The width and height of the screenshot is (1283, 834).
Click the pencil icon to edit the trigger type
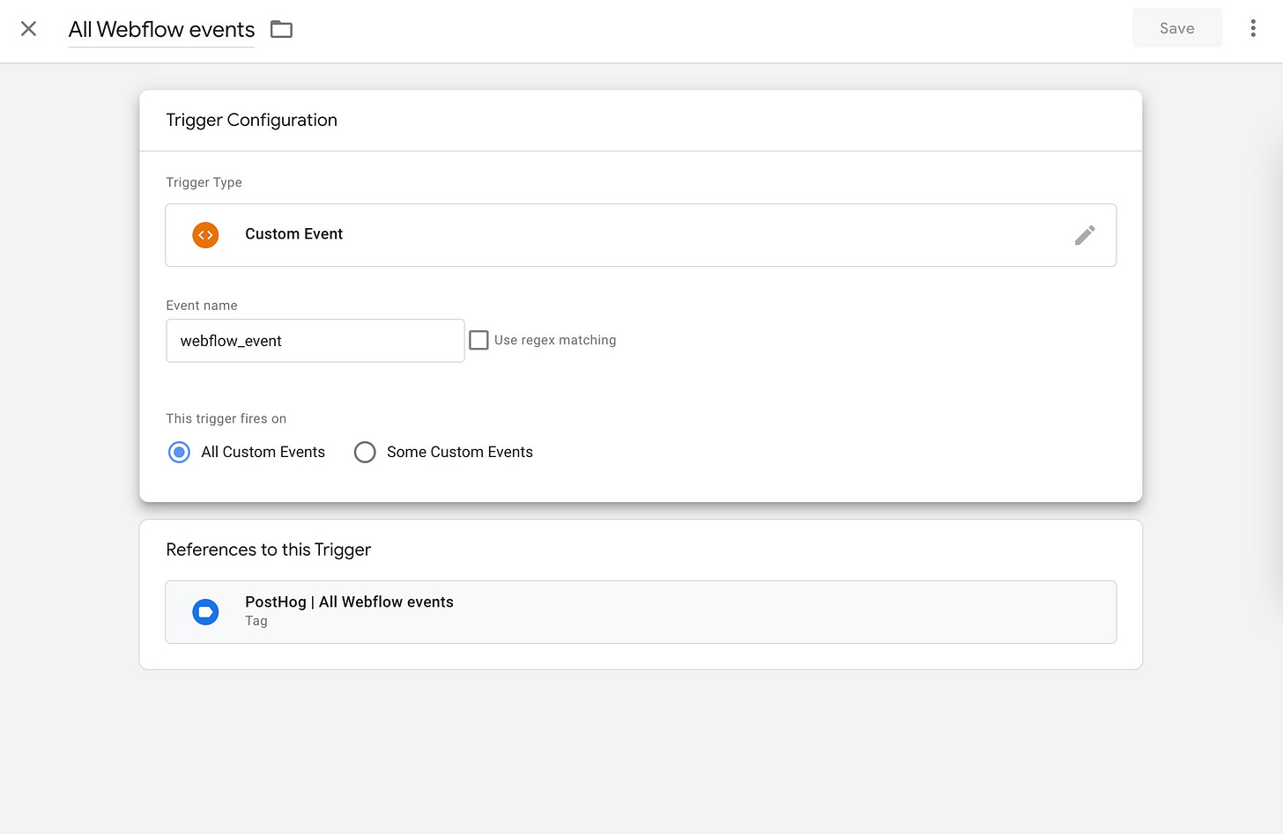1085,235
